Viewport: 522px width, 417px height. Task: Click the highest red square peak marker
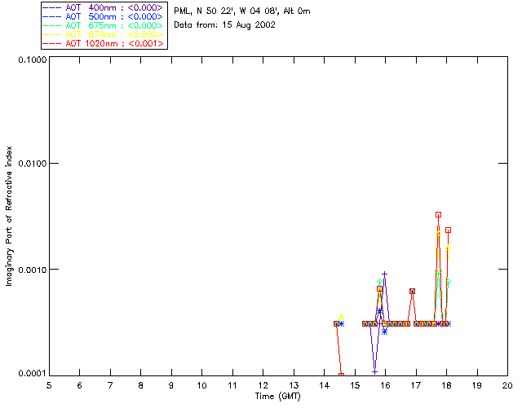(438, 215)
